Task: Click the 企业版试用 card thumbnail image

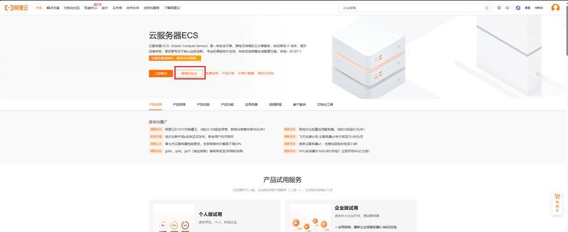Action: tap(310, 218)
